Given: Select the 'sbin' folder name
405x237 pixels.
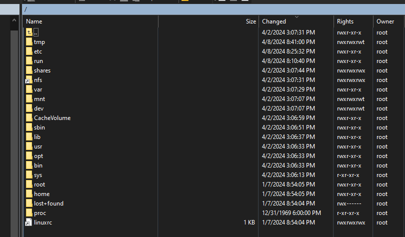Looking at the screenshot, I should pos(39,127).
